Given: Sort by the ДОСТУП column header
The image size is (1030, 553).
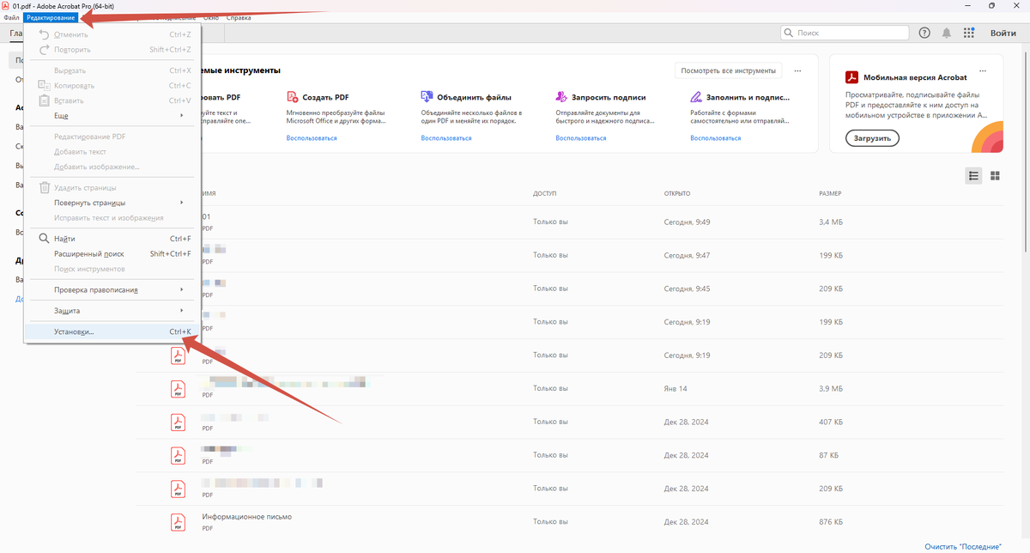Looking at the screenshot, I should tap(544, 193).
